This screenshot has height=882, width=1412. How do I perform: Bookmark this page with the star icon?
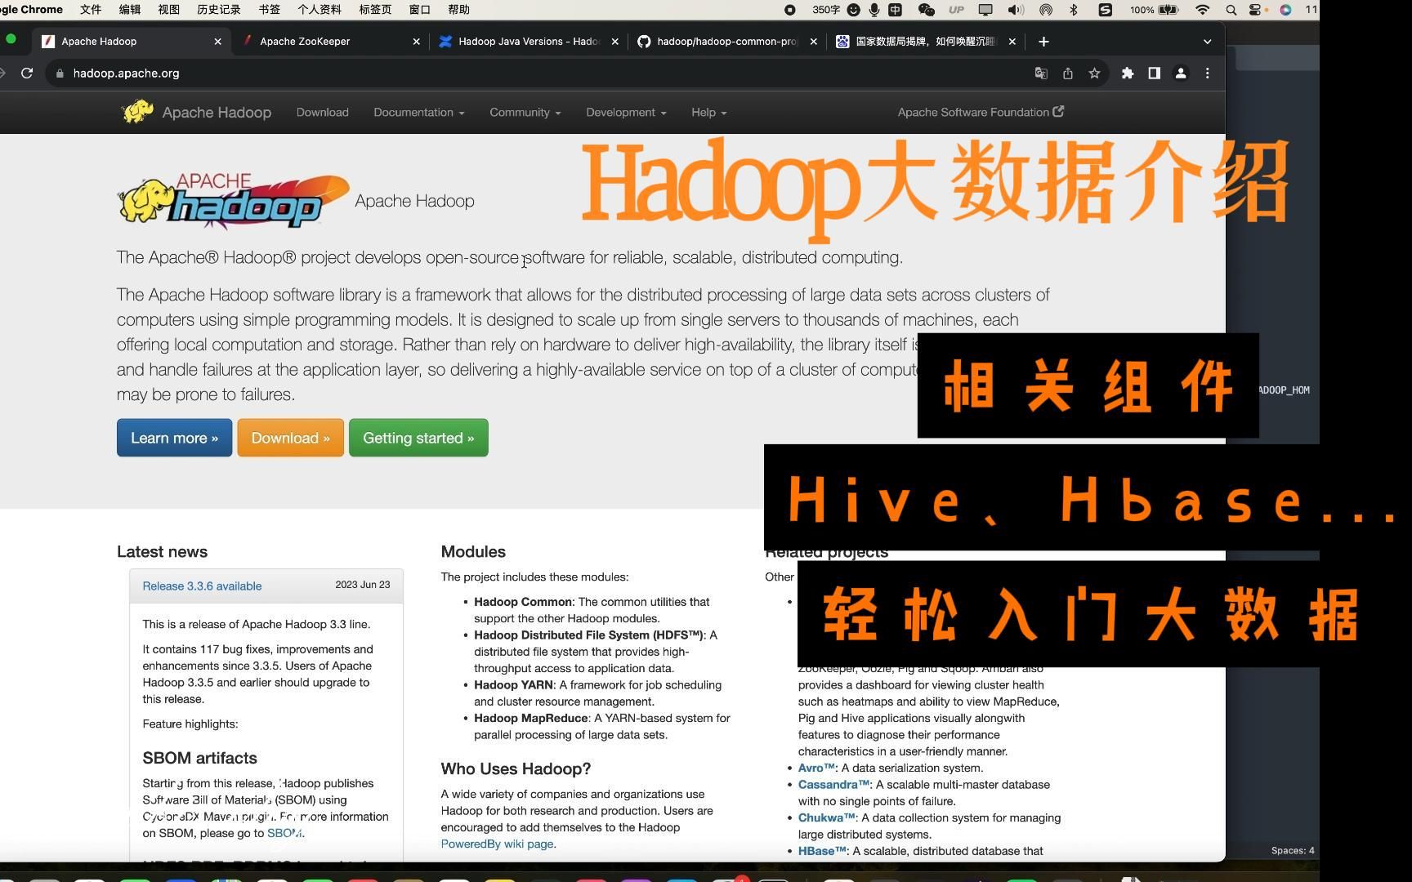[1094, 73]
